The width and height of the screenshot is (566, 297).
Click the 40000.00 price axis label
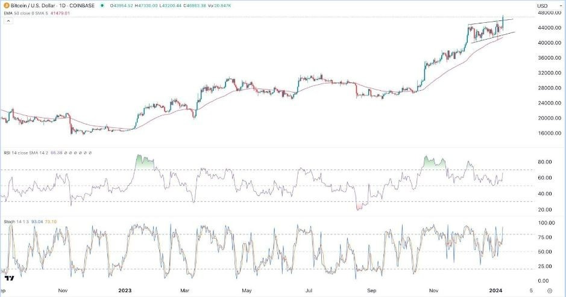pyautogui.click(x=549, y=43)
